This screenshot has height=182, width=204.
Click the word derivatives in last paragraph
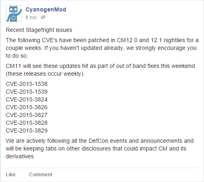21,156
